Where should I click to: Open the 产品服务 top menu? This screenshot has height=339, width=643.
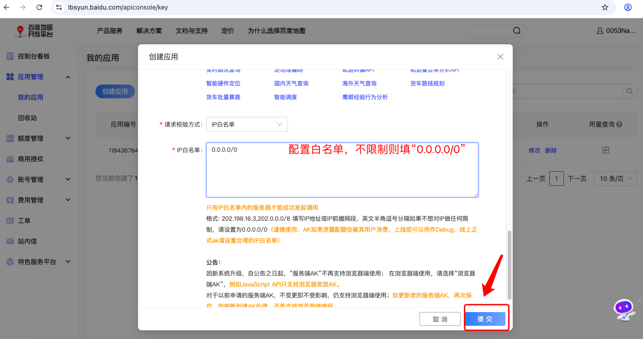point(110,31)
